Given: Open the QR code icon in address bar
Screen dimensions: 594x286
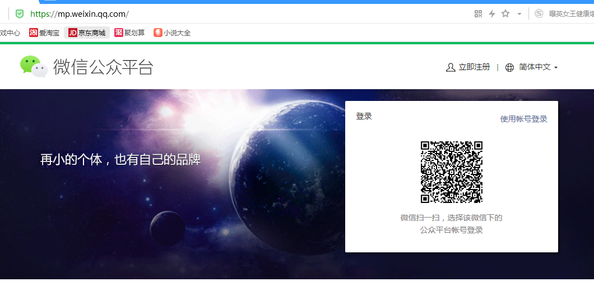Looking at the screenshot, I should [x=478, y=14].
